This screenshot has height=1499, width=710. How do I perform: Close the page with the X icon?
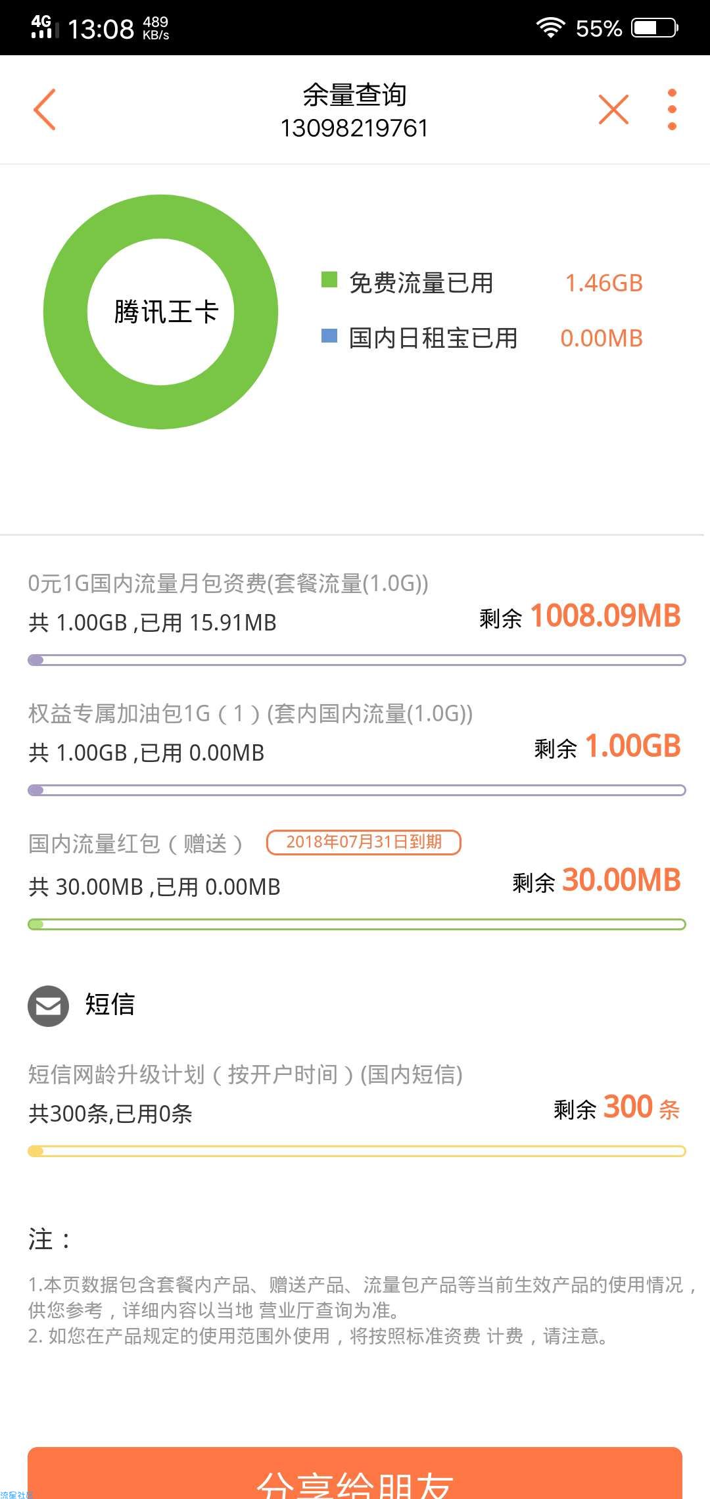point(613,109)
